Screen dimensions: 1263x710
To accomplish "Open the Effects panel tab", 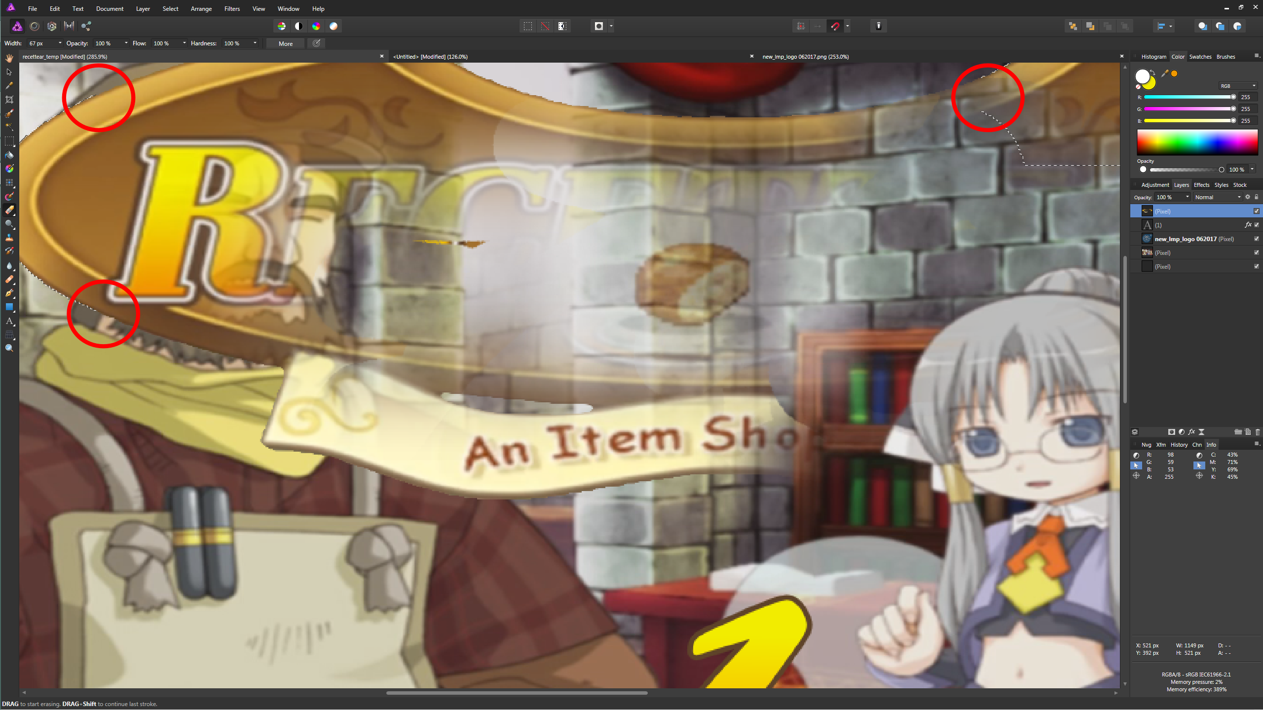I will pos(1201,185).
